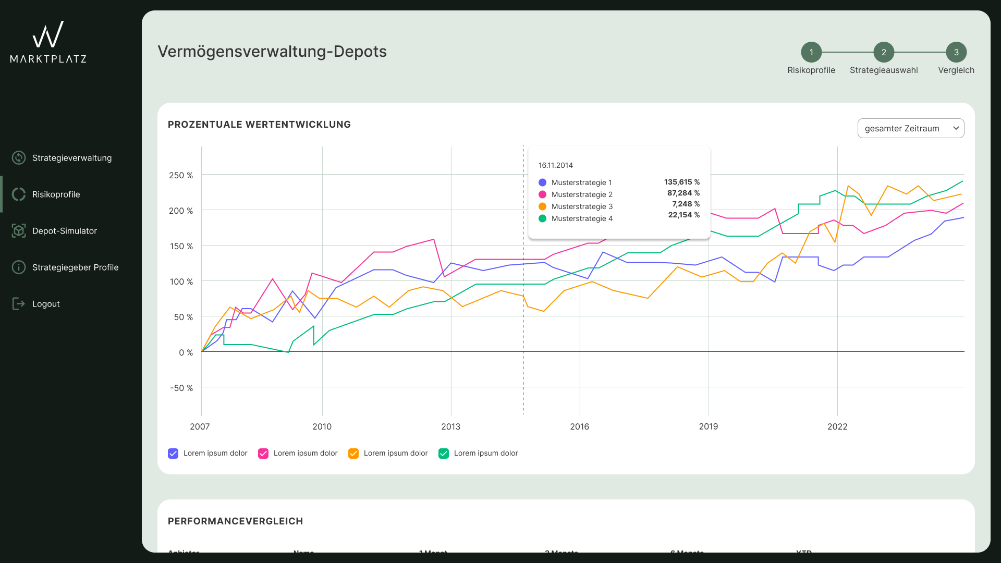Open Strategiegeber Profile menu entry
The image size is (1001, 563).
click(76, 267)
